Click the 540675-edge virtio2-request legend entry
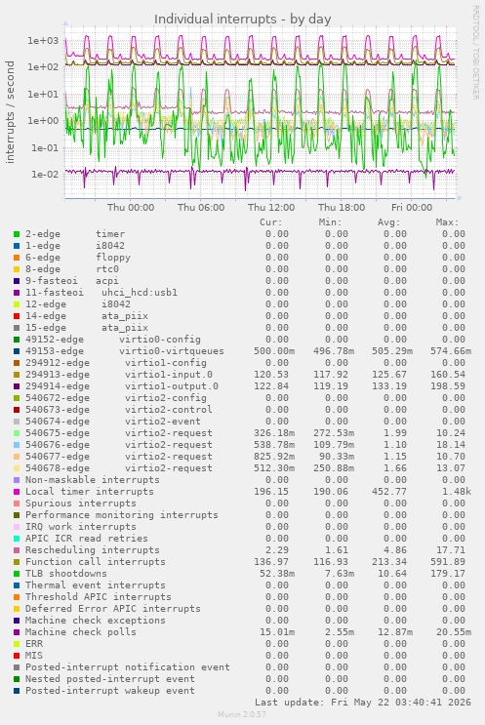 pyautogui.click(x=119, y=433)
